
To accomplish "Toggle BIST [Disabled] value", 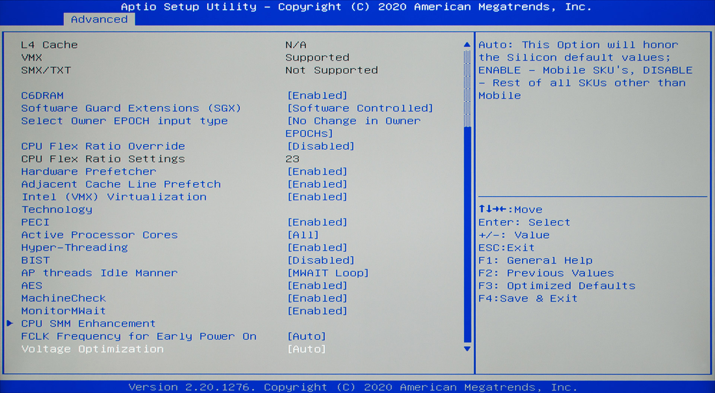I will tap(321, 260).
